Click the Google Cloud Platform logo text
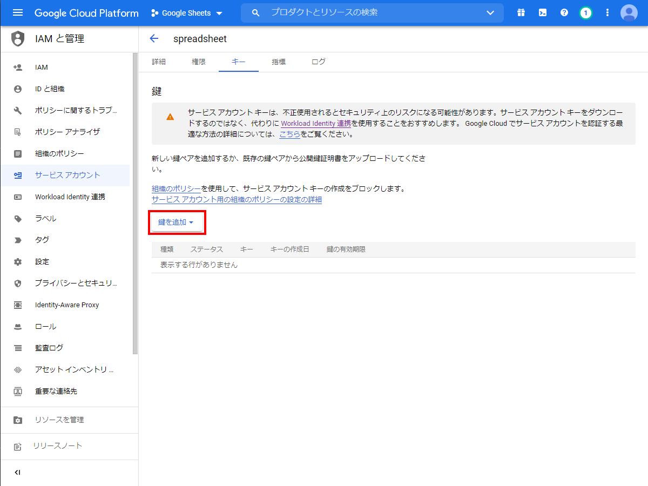 point(86,13)
